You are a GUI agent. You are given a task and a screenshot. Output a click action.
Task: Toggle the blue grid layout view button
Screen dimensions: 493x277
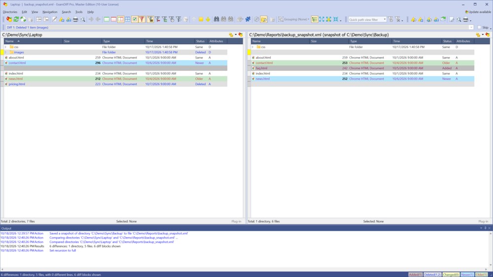128,20
